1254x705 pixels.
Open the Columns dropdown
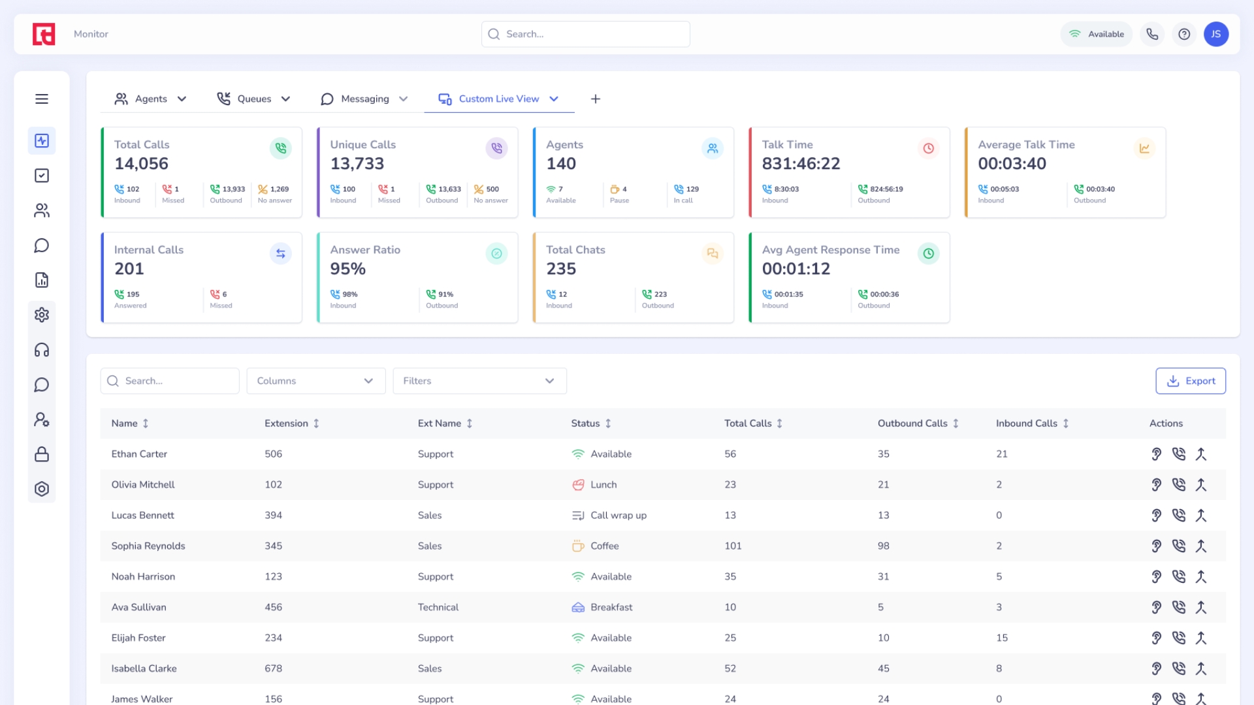coord(315,381)
